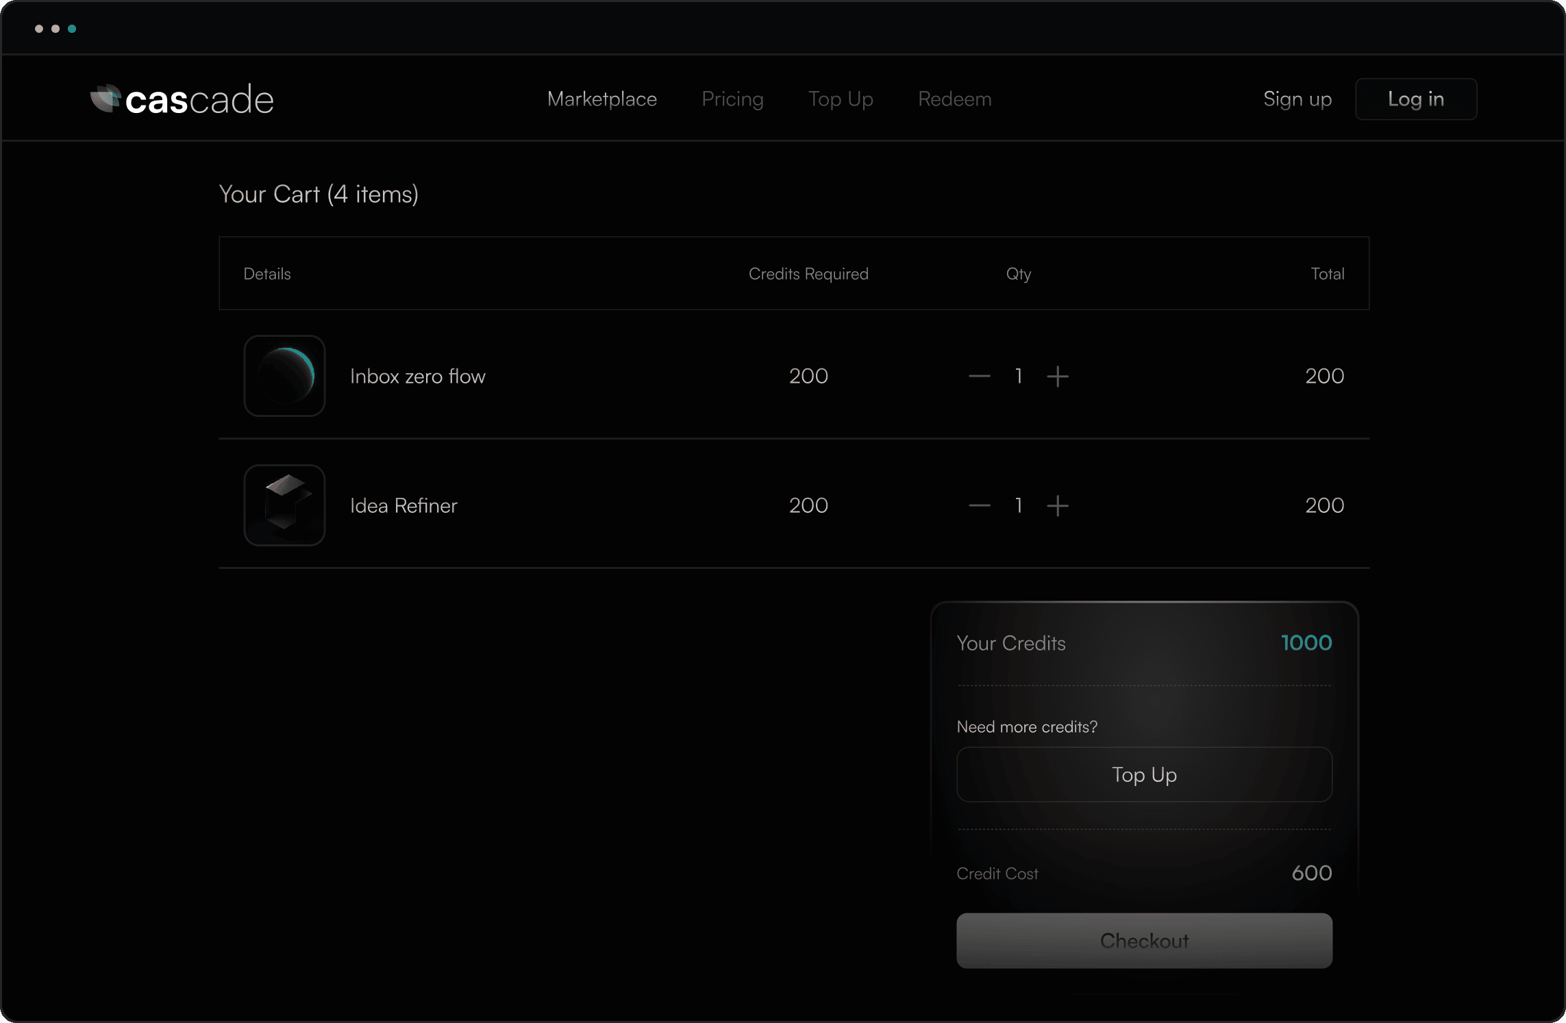This screenshot has height=1023, width=1566.
Task: Decrease Inbox zero flow quantity with minus
Action: (980, 376)
